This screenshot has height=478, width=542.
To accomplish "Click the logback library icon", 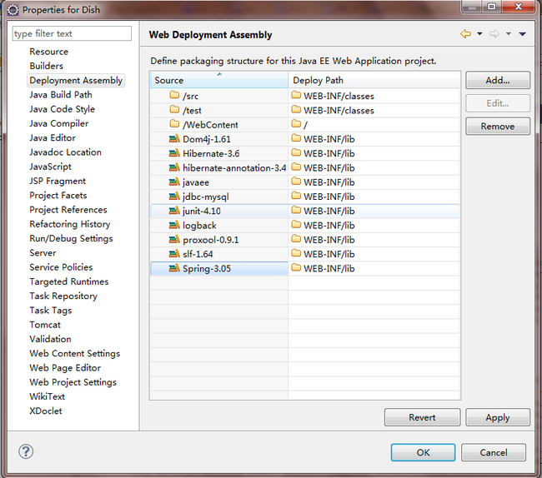I will click(x=174, y=225).
